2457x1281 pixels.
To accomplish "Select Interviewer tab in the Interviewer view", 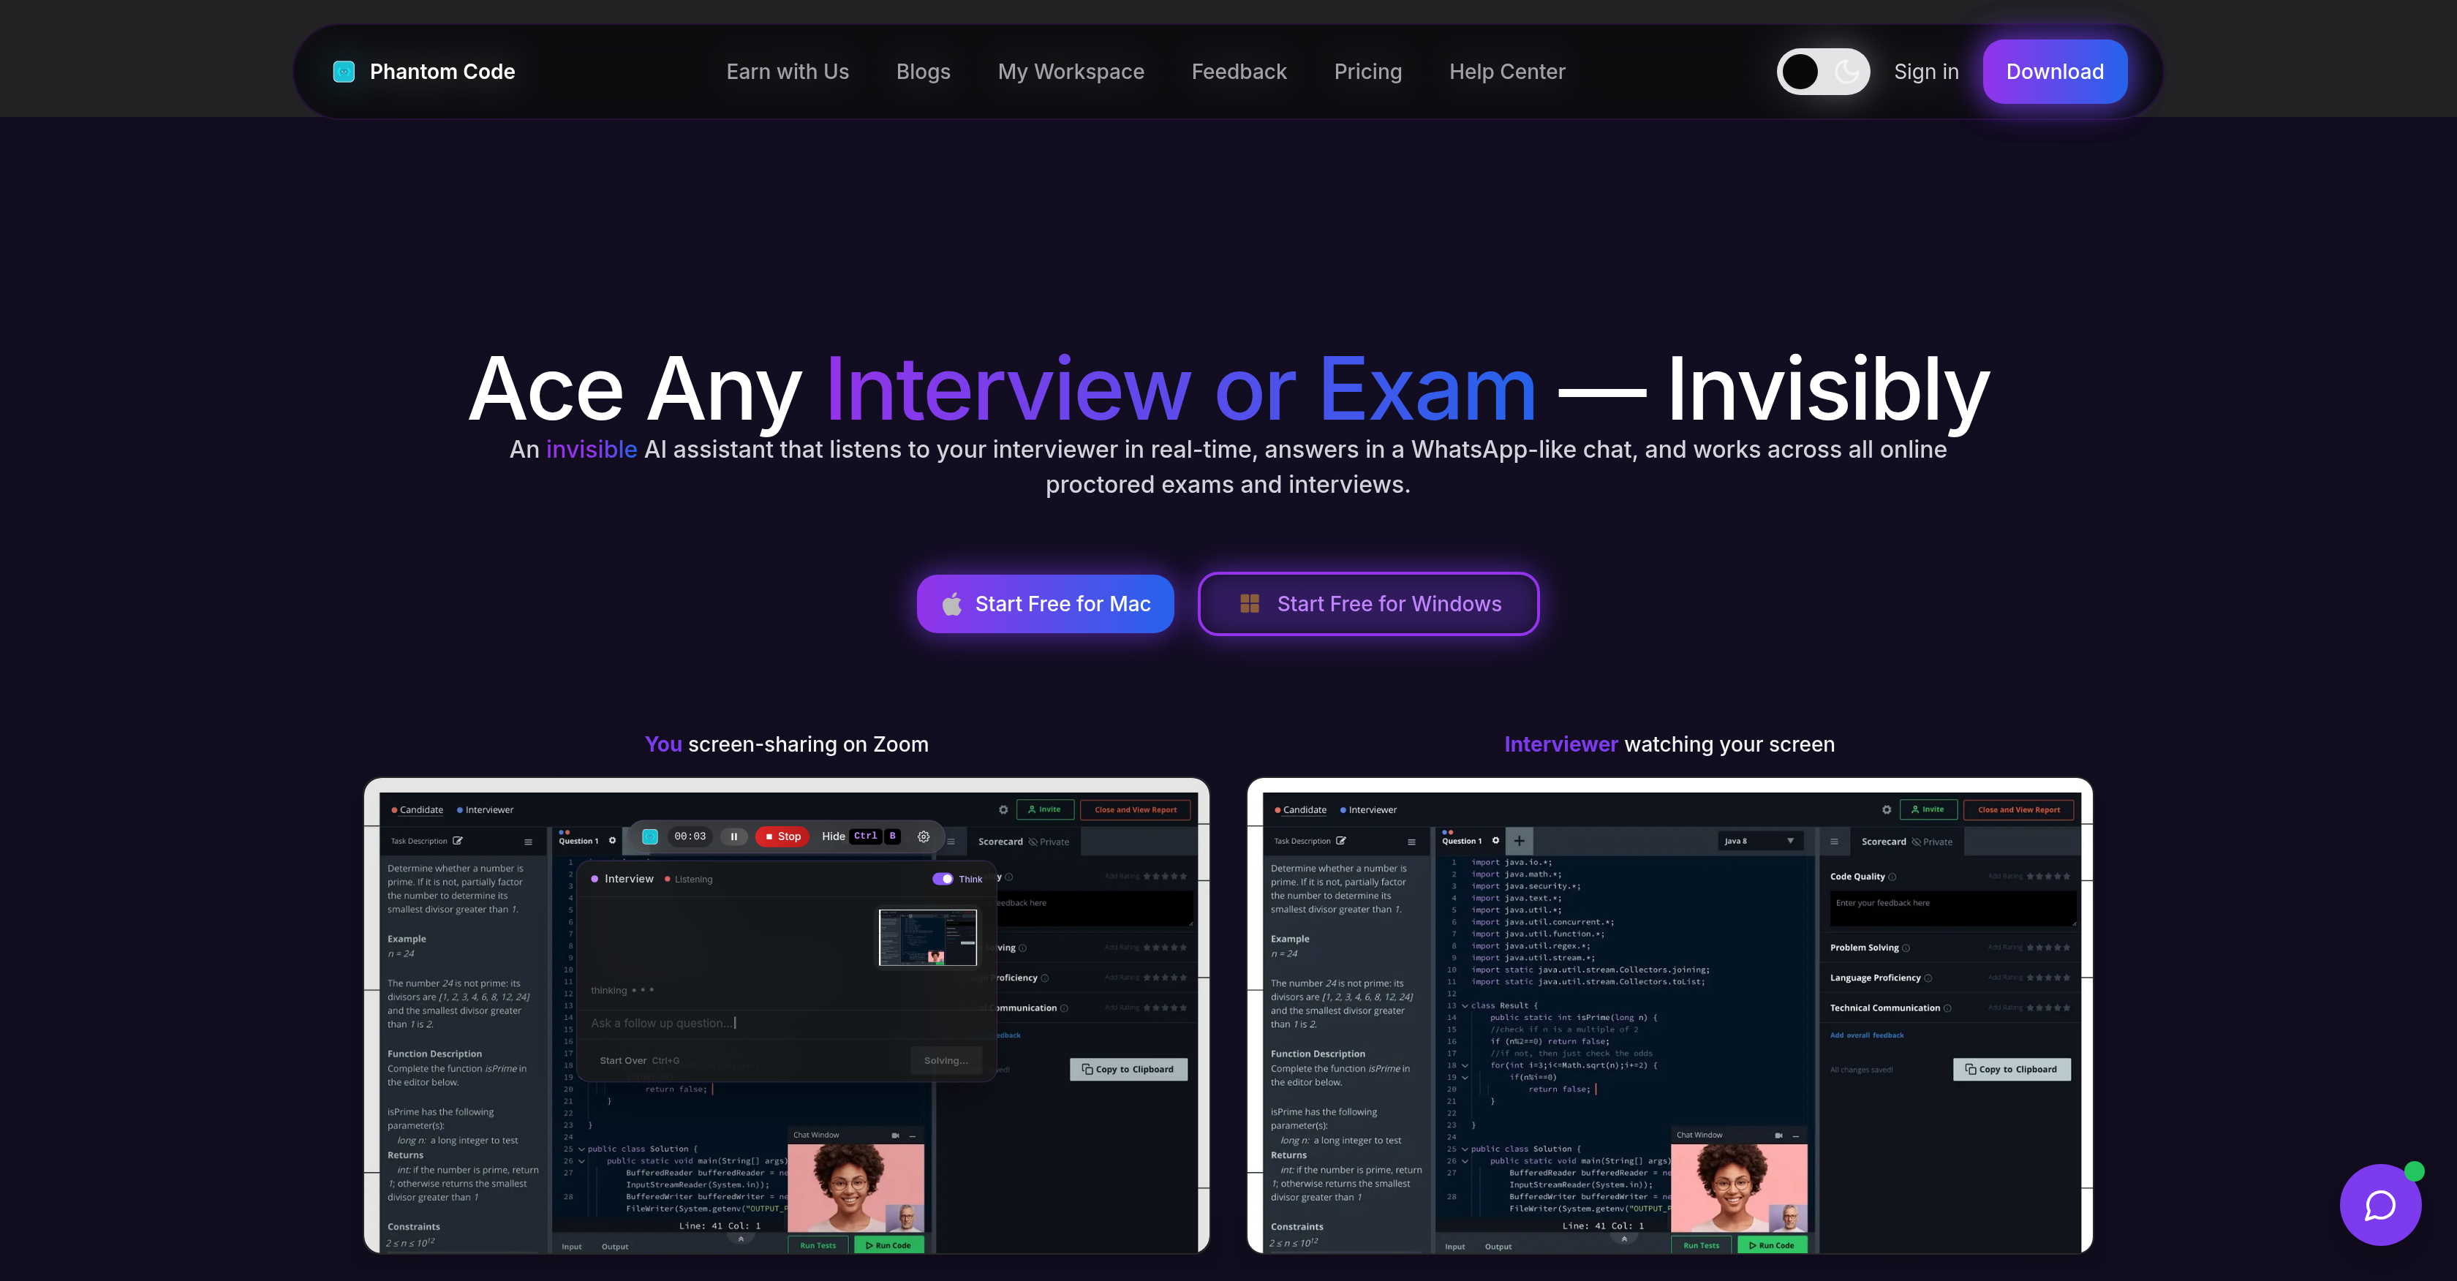I will [x=1367, y=810].
